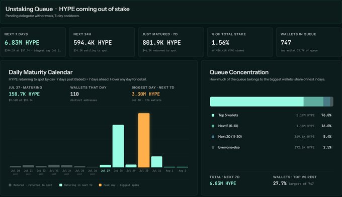This screenshot has width=342, height=197.
Task: Click the 'Peak day - biggest spike' legend label
Action: [121, 185]
